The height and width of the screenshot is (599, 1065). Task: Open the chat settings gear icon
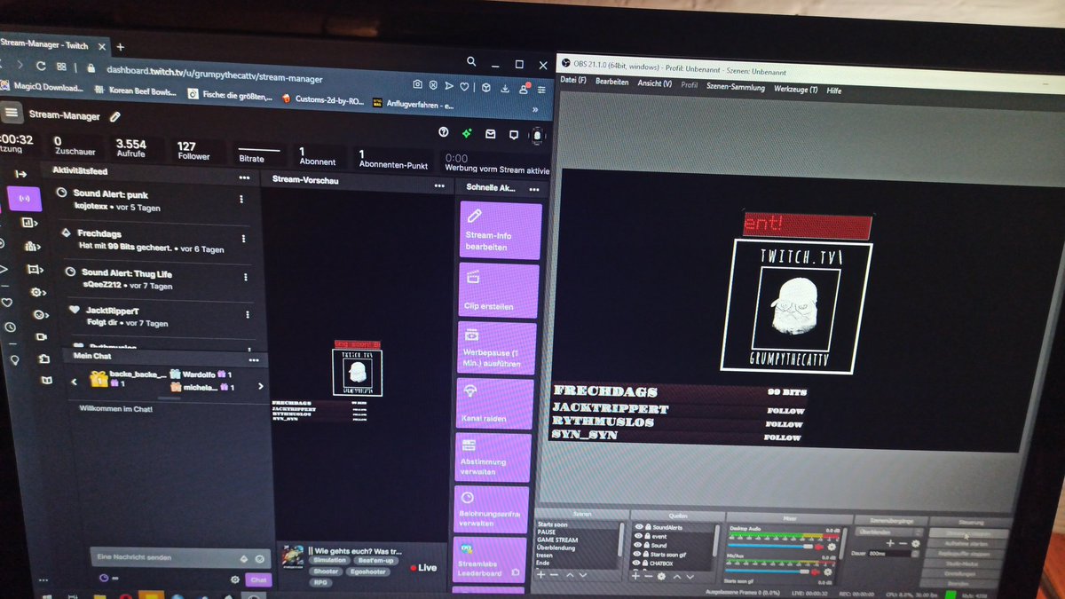235,579
